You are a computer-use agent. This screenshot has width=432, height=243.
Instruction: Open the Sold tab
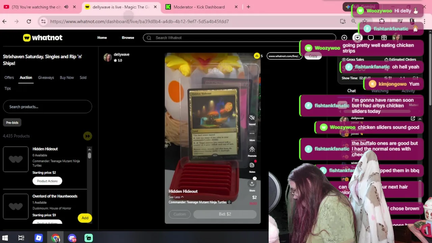[83, 78]
